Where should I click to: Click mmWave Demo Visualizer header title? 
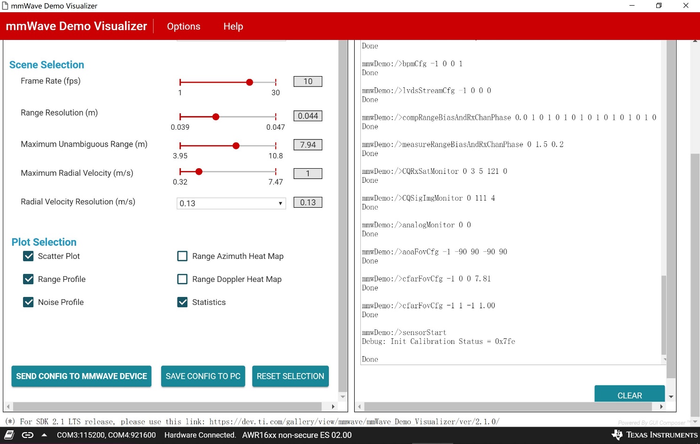[x=77, y=26]
